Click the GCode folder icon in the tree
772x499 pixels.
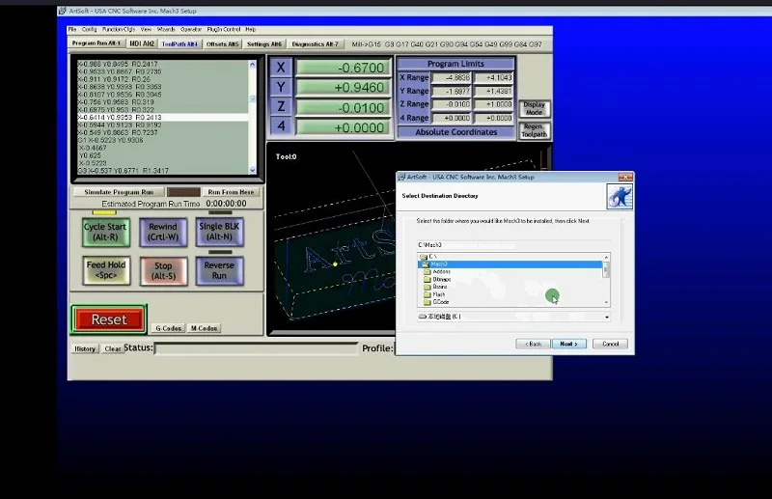coord(427,302)
